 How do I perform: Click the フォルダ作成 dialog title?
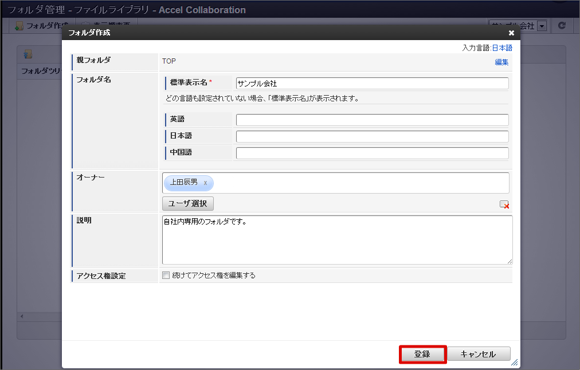click(89, 33)
